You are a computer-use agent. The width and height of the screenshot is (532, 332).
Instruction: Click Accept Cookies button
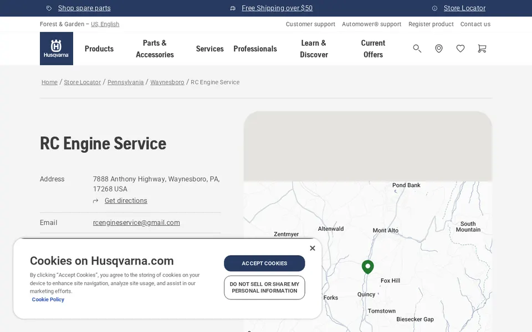264,263
